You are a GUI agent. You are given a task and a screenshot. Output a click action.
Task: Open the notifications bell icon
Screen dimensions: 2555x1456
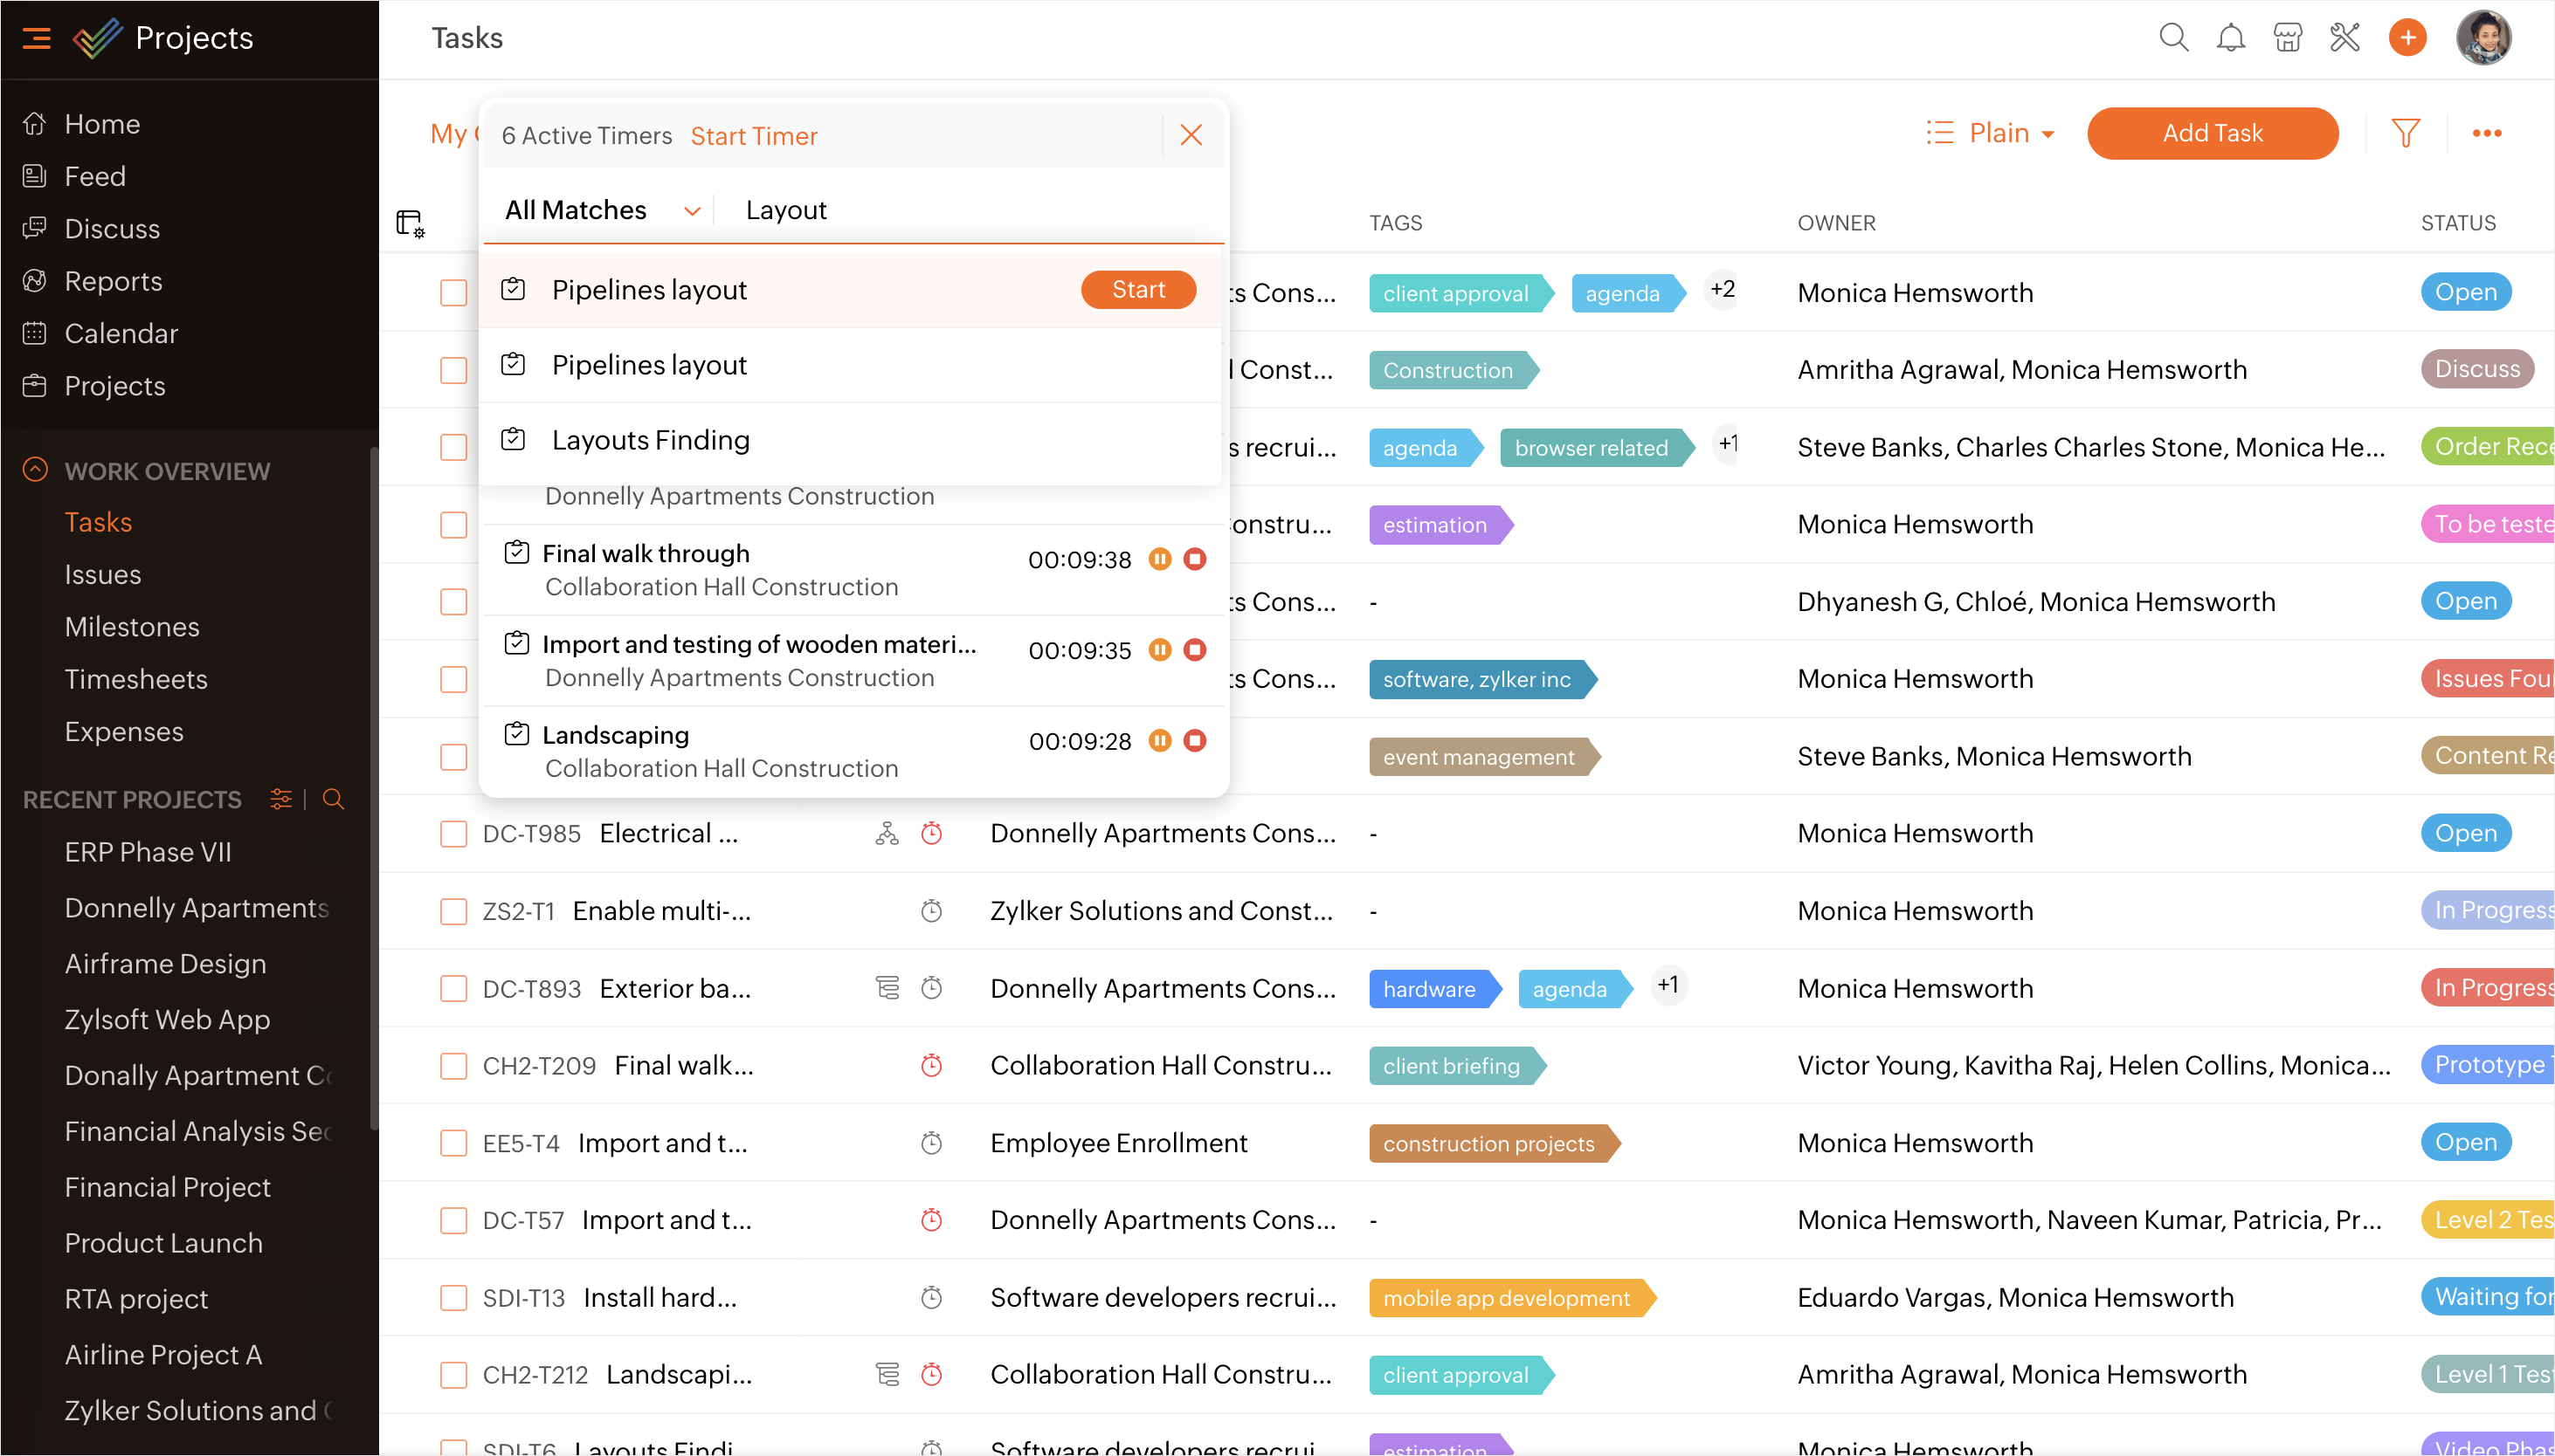(2230, 38)
